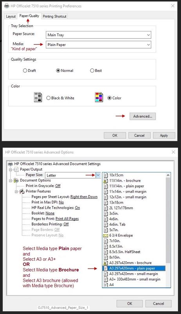The height and width of the screenshot is (314, 181).
Task: Click the Paper Size dropdown arrow
Action: coord(98,175)
